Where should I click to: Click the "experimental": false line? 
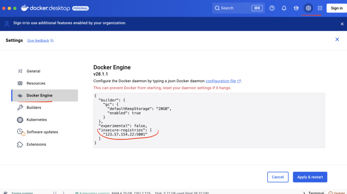pyautogui.click(x=123, y=126)
